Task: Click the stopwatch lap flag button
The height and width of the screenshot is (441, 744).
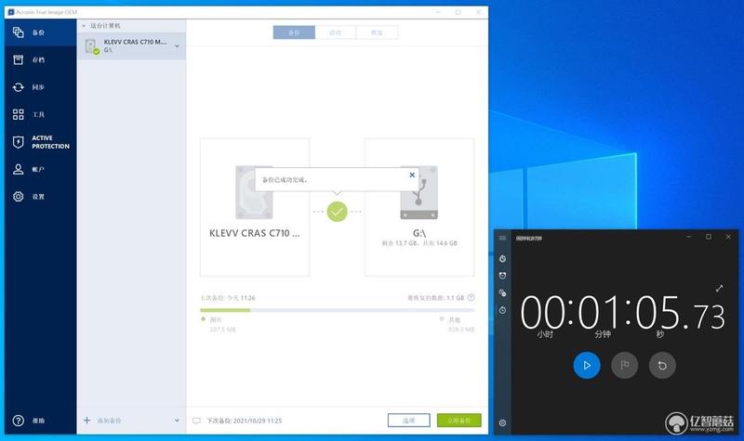Action: (624, 365)
